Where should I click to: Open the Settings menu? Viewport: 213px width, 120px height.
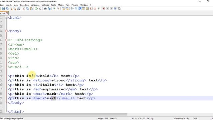(x=45, y=5)
